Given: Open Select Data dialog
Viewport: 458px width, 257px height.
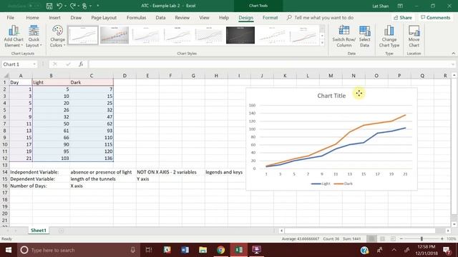Looking at the screenshot, I should [x=364, y=36].
